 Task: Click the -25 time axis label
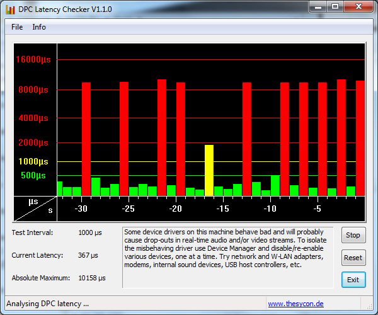click(128, 209)
